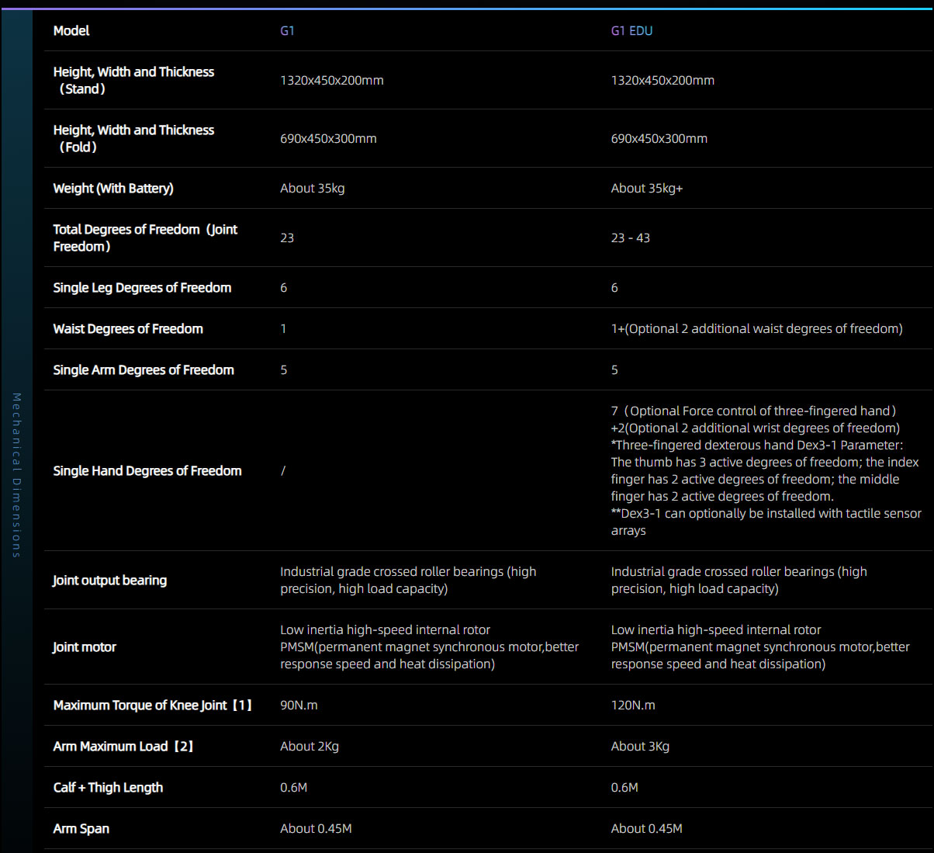Click the G1 EDU knee torque value "120N.m"

point(633,705)
